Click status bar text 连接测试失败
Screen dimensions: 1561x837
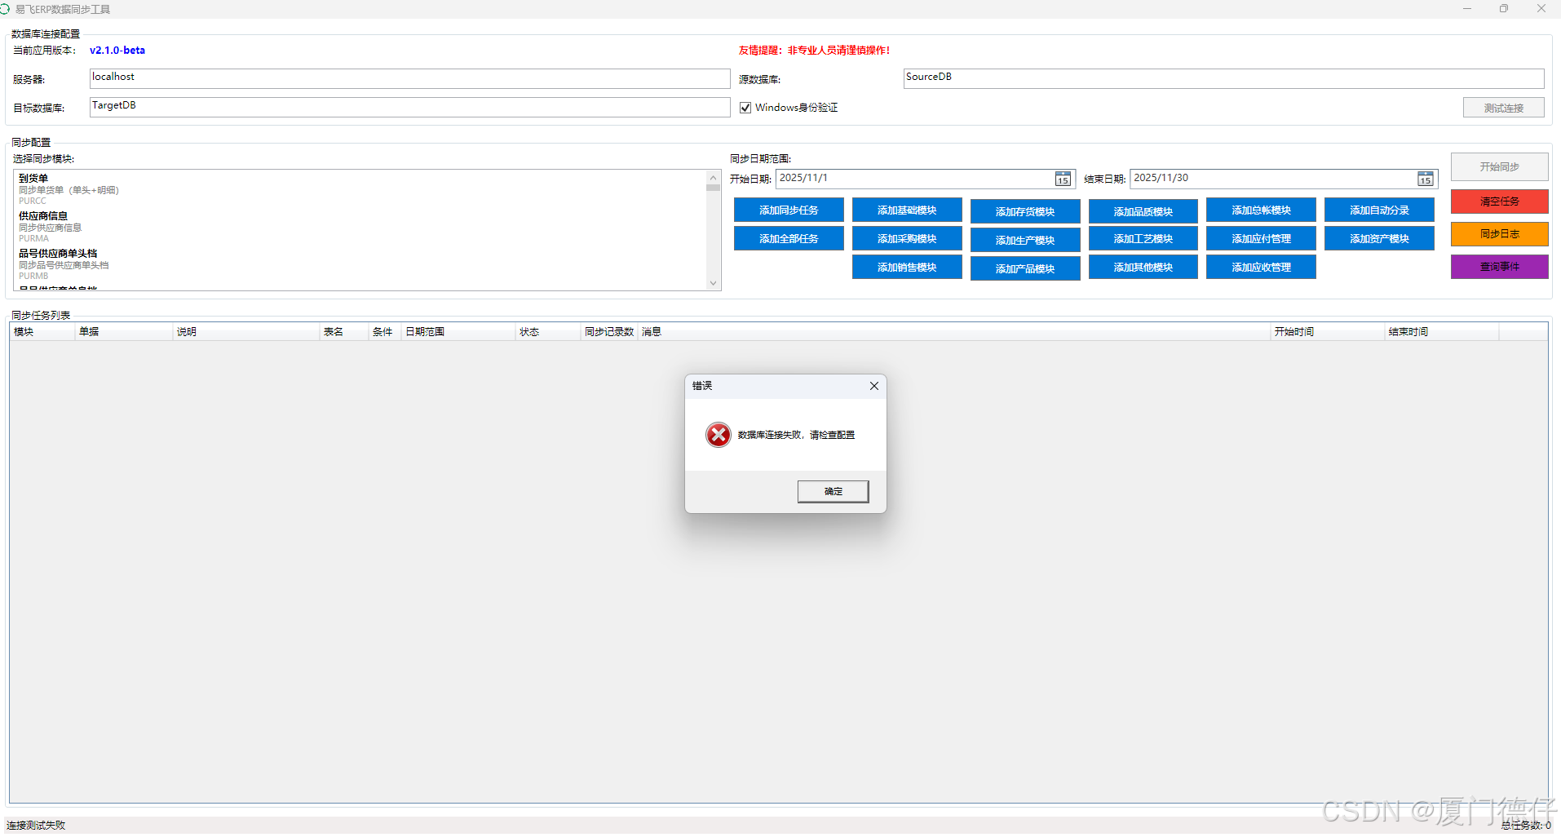(x=36, y=826)
